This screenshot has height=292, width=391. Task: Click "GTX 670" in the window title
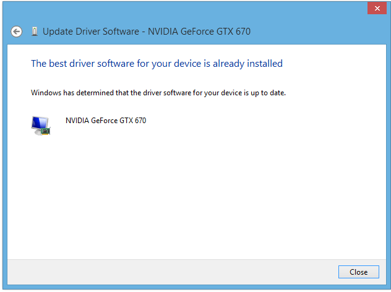pos(233,32)
